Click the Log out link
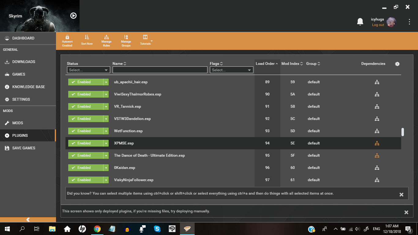Screen dimensions: 418x235 click(x=378, y=25)
